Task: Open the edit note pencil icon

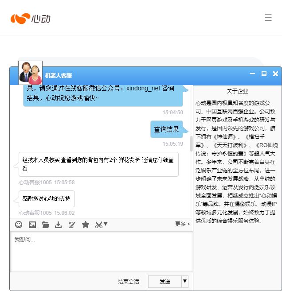Action: 72,225
